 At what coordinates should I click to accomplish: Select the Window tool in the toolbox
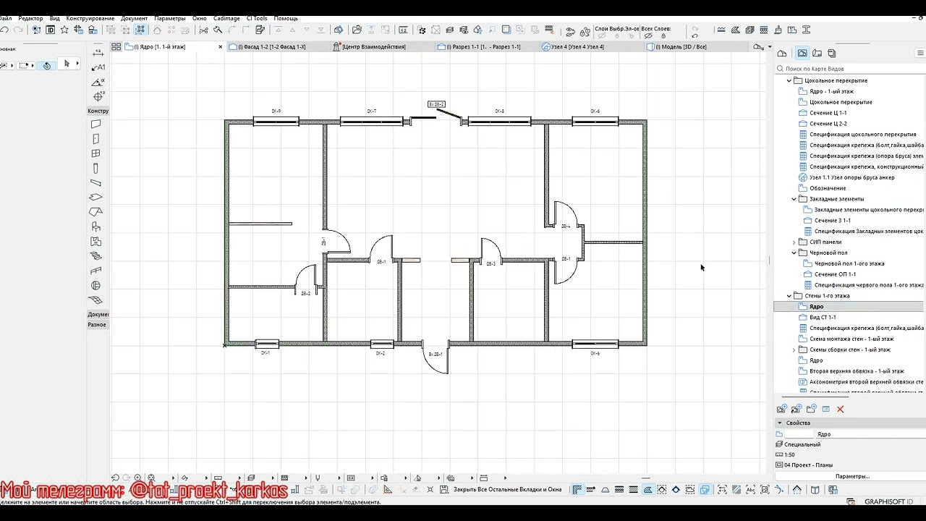pos(96,153)
